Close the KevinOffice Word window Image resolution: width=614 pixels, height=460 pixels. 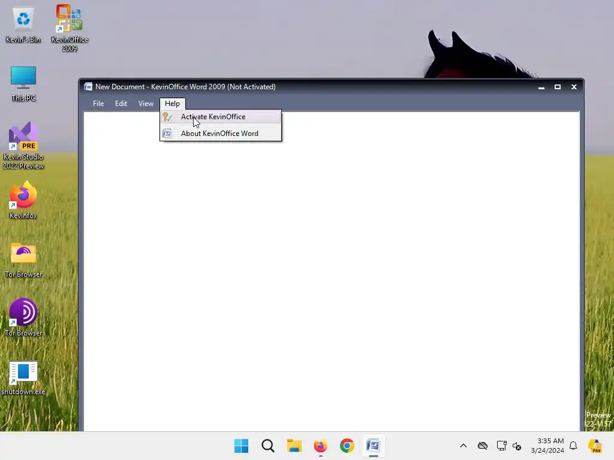pos(574,87)
